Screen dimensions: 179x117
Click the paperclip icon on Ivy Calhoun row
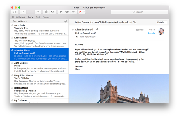coord(12,100)
